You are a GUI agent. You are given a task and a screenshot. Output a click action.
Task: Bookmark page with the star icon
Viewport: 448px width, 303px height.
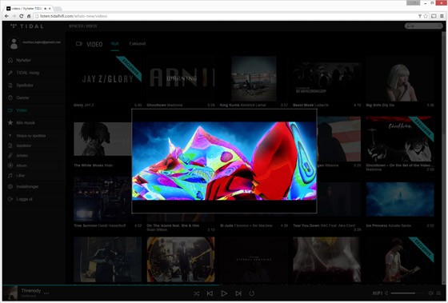click(x=426, y=16)
